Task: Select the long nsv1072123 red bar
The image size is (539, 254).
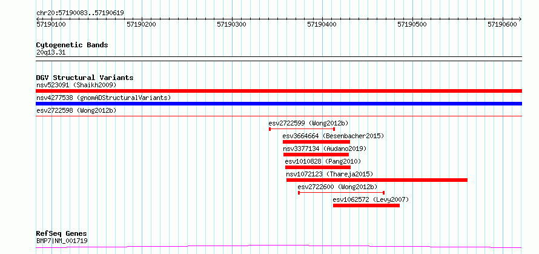Action: point(377,180)
